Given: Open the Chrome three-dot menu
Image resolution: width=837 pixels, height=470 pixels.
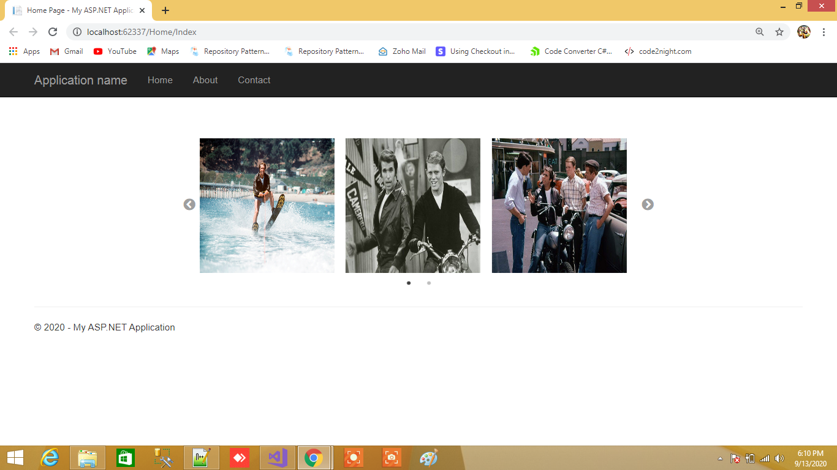Looking at the screenshot, I should (824, 32).
